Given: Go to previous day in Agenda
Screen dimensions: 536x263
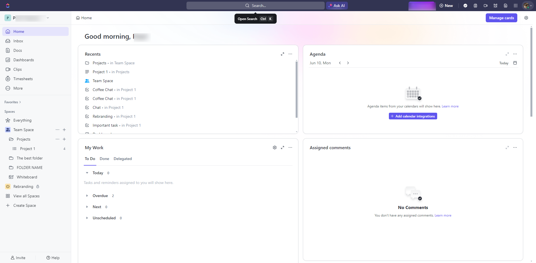Looking at the screenshot, I should (340, 63).
